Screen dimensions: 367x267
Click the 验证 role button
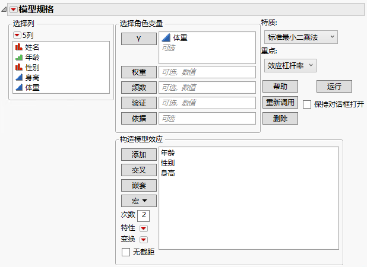click(139, 103)
